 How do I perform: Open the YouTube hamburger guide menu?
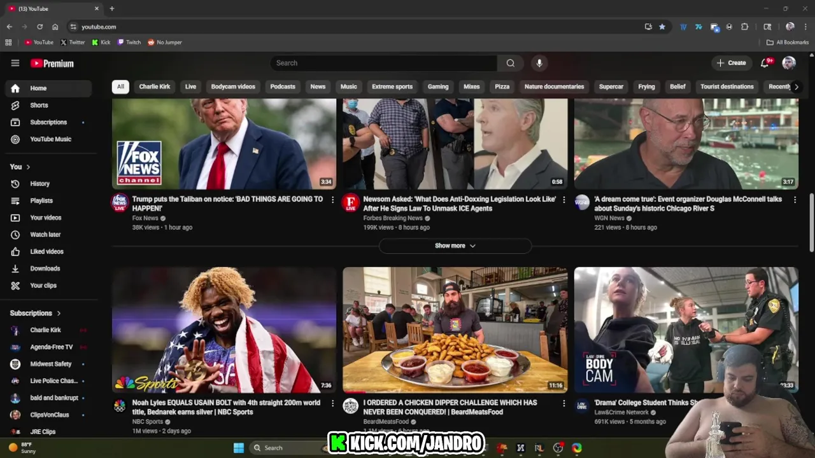[15, 63]
